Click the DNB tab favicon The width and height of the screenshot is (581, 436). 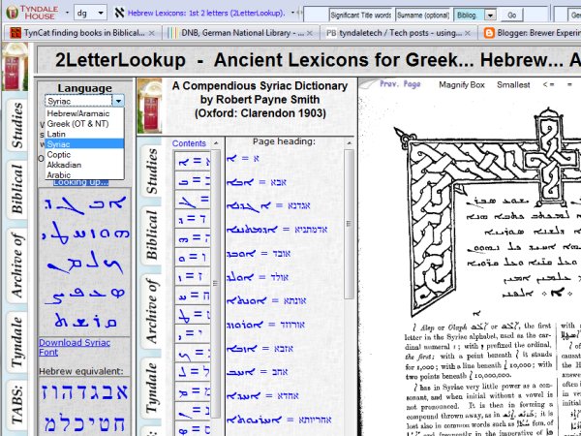(172, 33)
